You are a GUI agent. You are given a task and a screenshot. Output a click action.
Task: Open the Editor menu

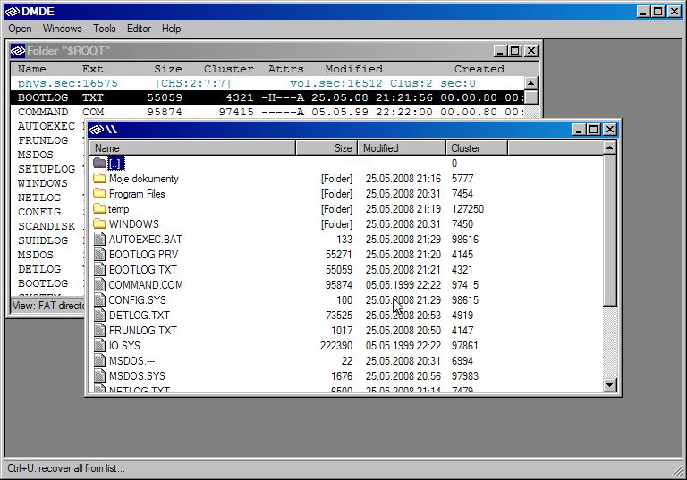pos(139,29)
